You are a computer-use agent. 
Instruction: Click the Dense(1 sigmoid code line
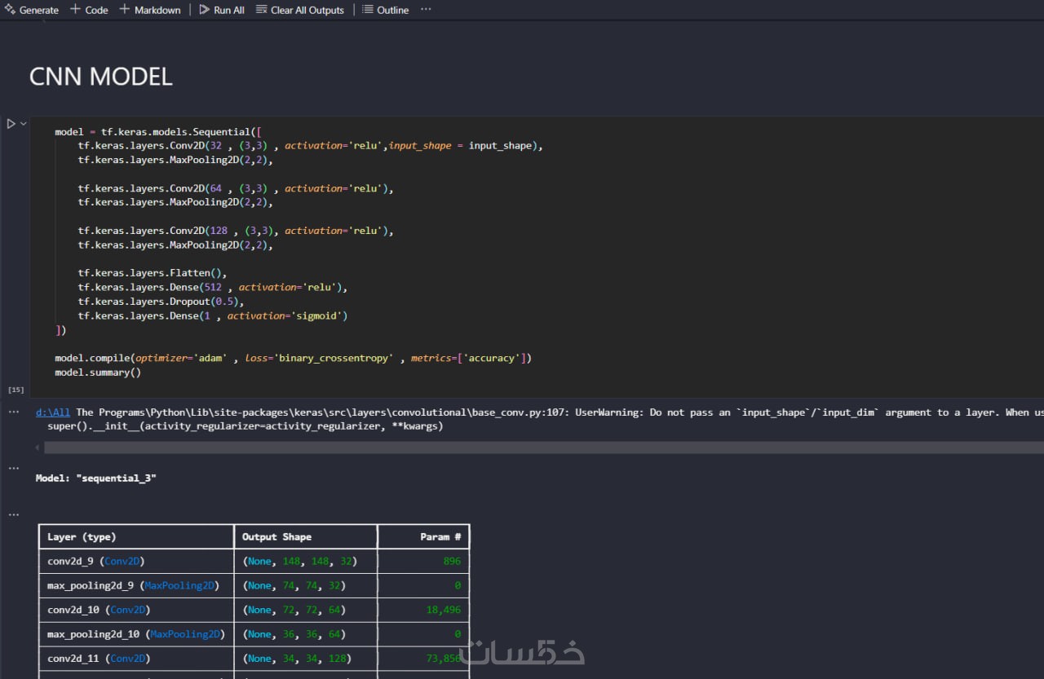[x=213, y=315]
